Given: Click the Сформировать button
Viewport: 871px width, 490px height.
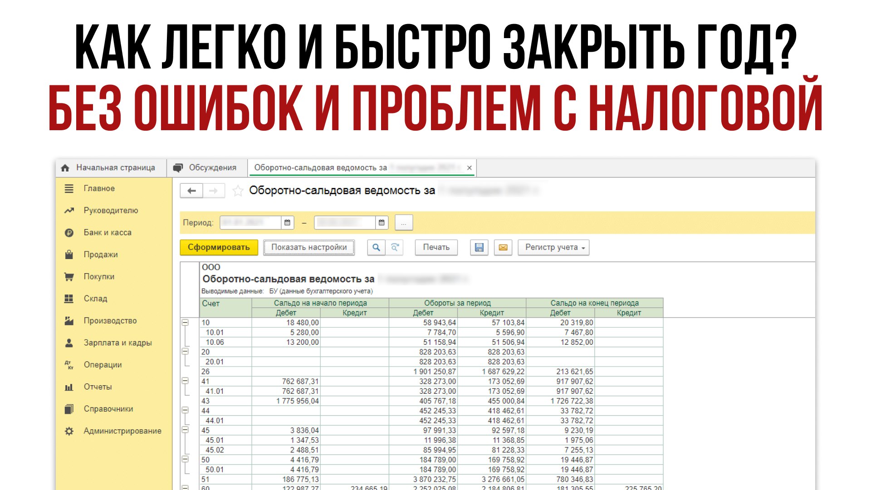Looking at the screenshot, I should (x=219, y=247).
